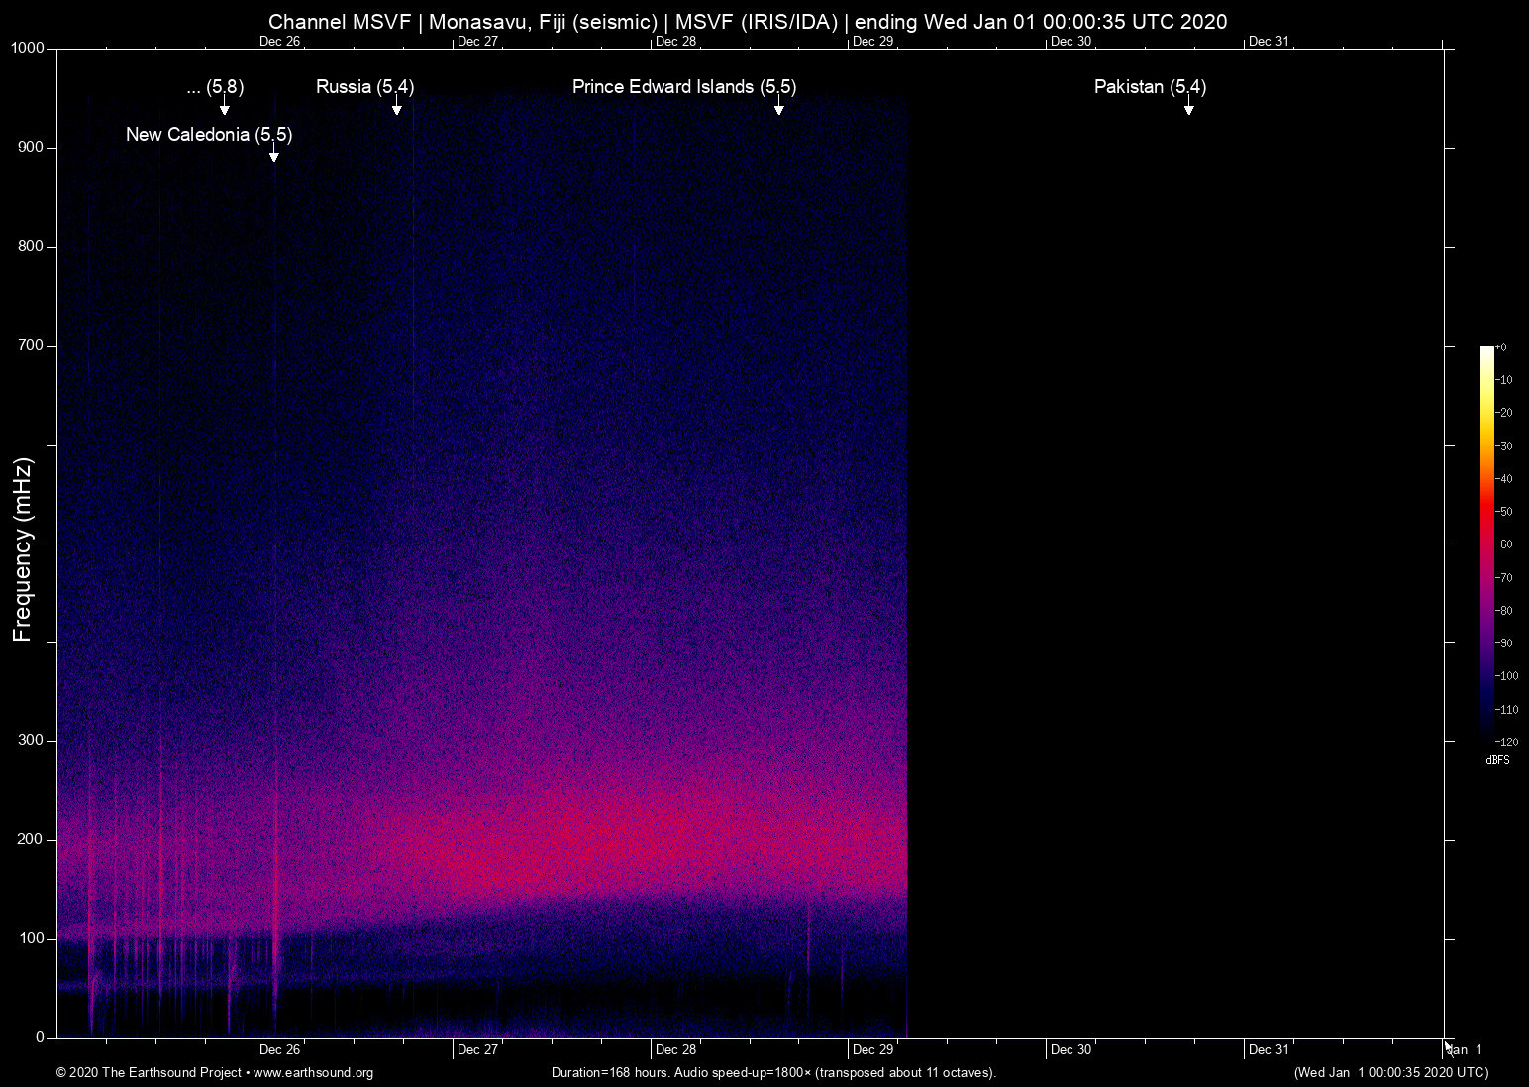Click the Dec 27 label on top axis

477,42
